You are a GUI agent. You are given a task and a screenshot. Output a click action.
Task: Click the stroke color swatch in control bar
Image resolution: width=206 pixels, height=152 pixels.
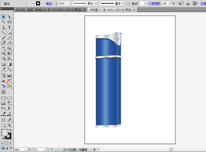pos(38,3)
